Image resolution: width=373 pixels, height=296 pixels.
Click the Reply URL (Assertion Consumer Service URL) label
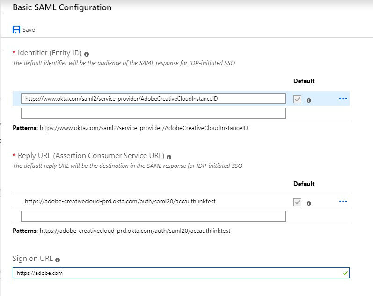[91, 156]
